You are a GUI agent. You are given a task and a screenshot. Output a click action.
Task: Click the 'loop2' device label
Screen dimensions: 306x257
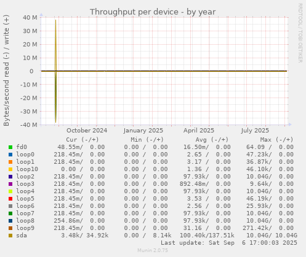click(25, 177)
